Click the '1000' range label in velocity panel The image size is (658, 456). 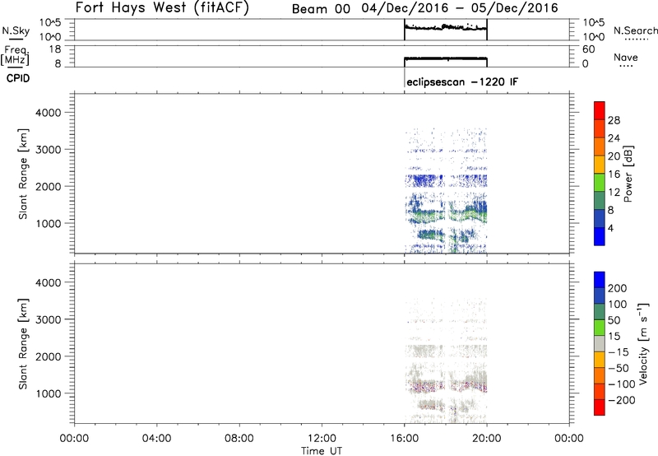coord(49,393)
